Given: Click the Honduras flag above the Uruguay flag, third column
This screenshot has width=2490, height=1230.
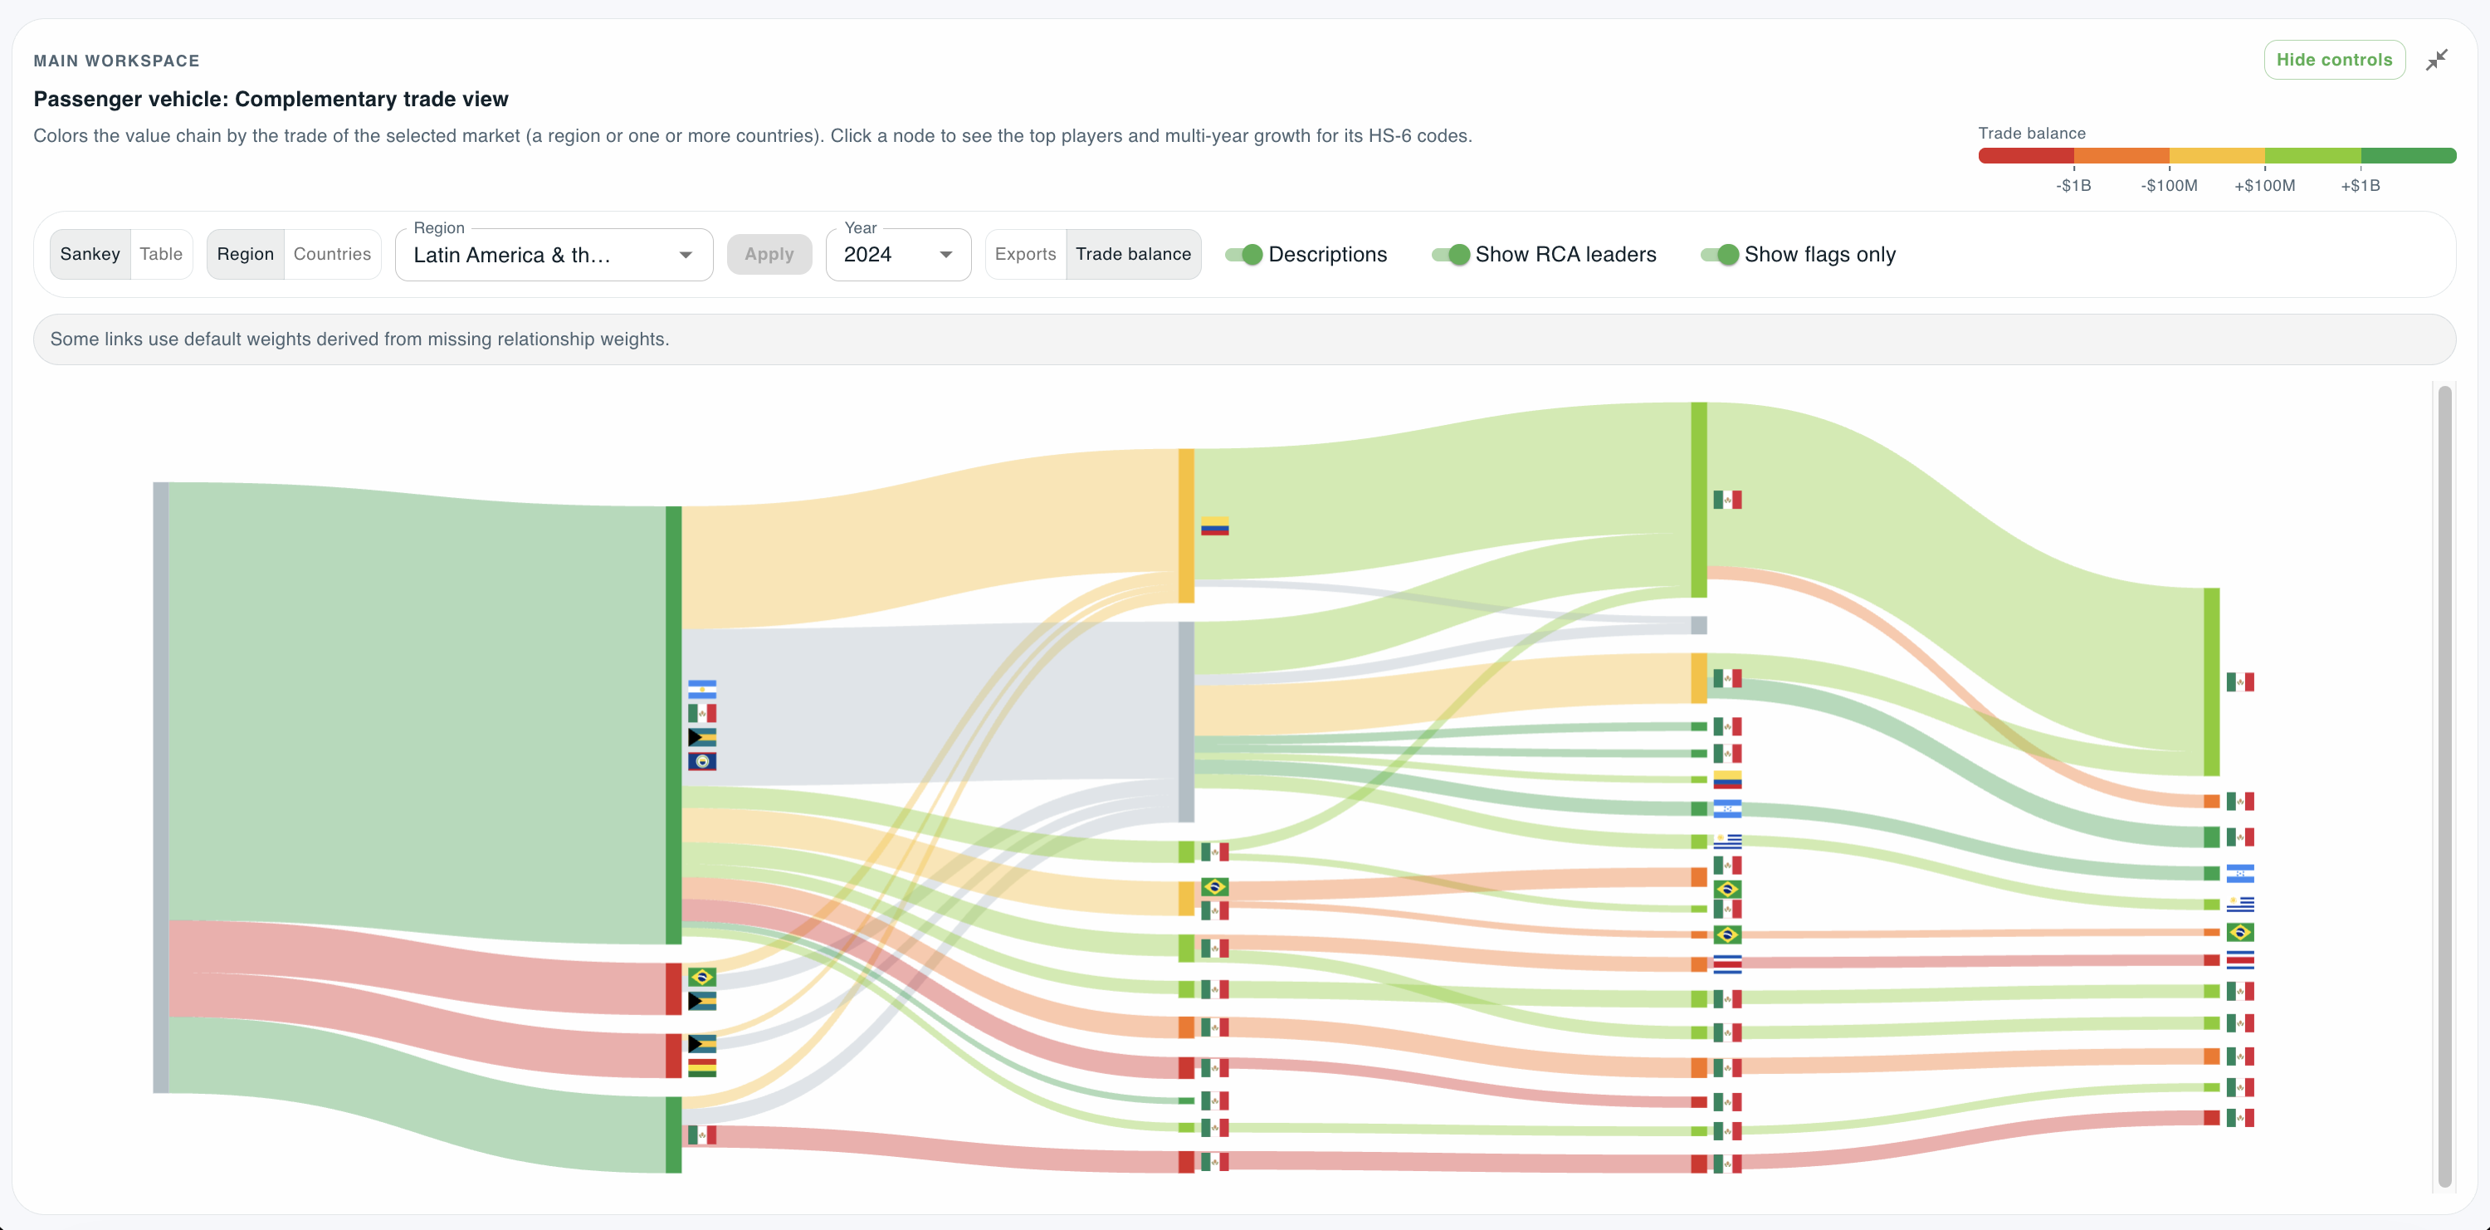Looking at the screenshot, I should tap(1727, 808).
